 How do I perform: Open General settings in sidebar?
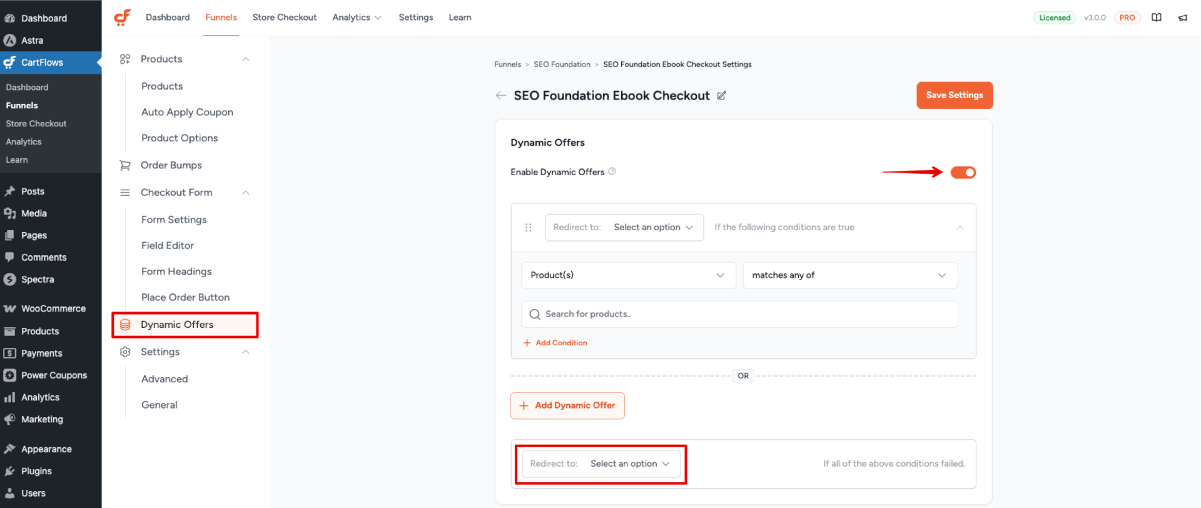pyautogui.click(x=160, y=405)
